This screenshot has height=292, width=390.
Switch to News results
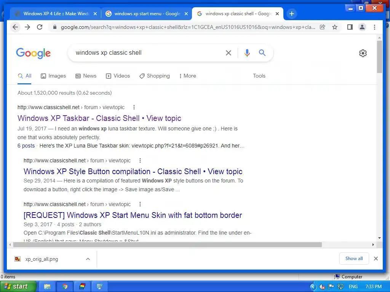[x=86, y=76]
